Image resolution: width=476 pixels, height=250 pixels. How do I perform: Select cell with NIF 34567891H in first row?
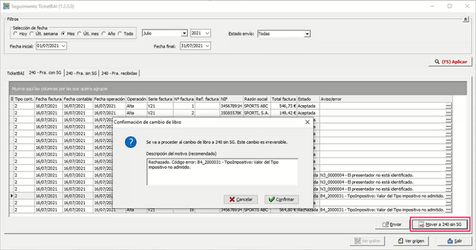[231, 106]
